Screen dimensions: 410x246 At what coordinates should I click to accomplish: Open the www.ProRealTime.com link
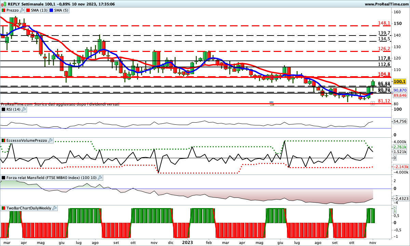coord(386,4)
